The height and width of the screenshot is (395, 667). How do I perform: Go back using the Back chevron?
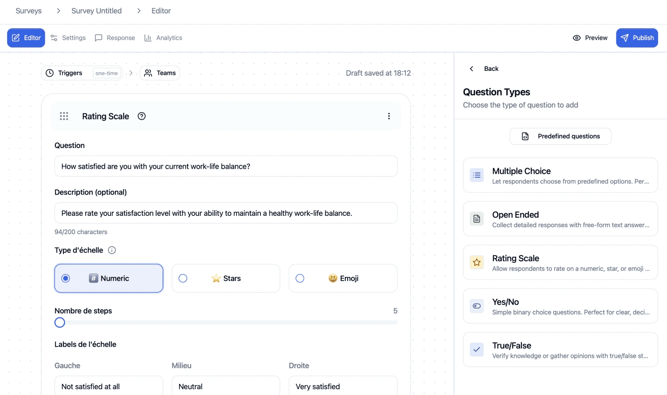(472, 68)
